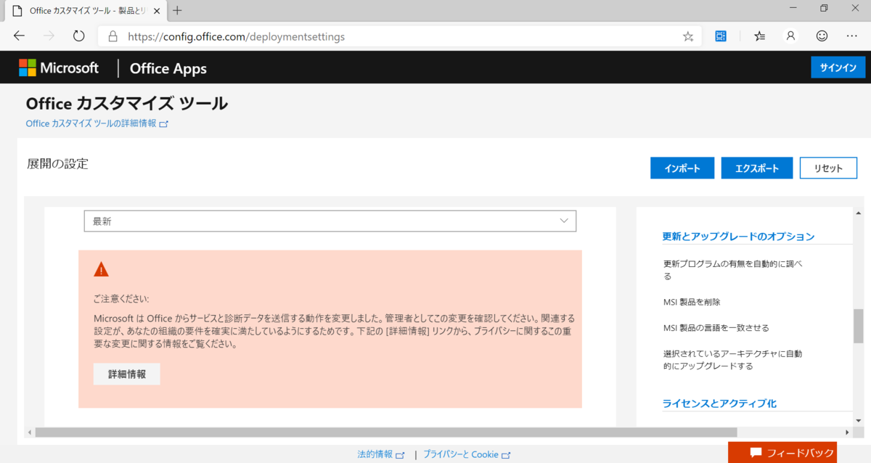Click the インポート button
Image resolution: width=871 pixels, height=463 pixels.
click(682, 168)
